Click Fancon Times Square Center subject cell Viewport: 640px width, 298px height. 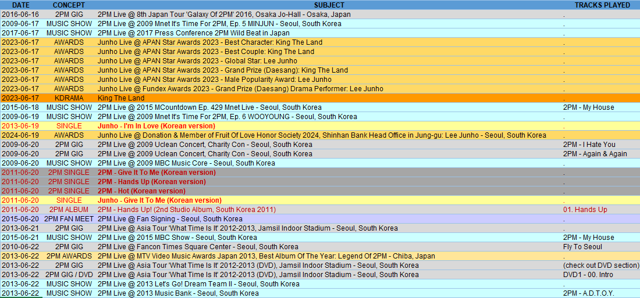pyautogui.click(x=329, y=247)
